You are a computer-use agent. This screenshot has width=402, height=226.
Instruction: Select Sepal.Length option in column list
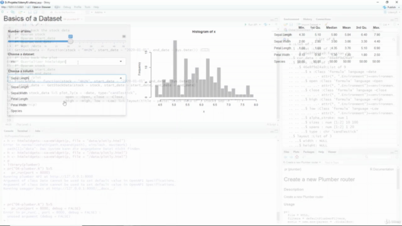coord(67,87)
